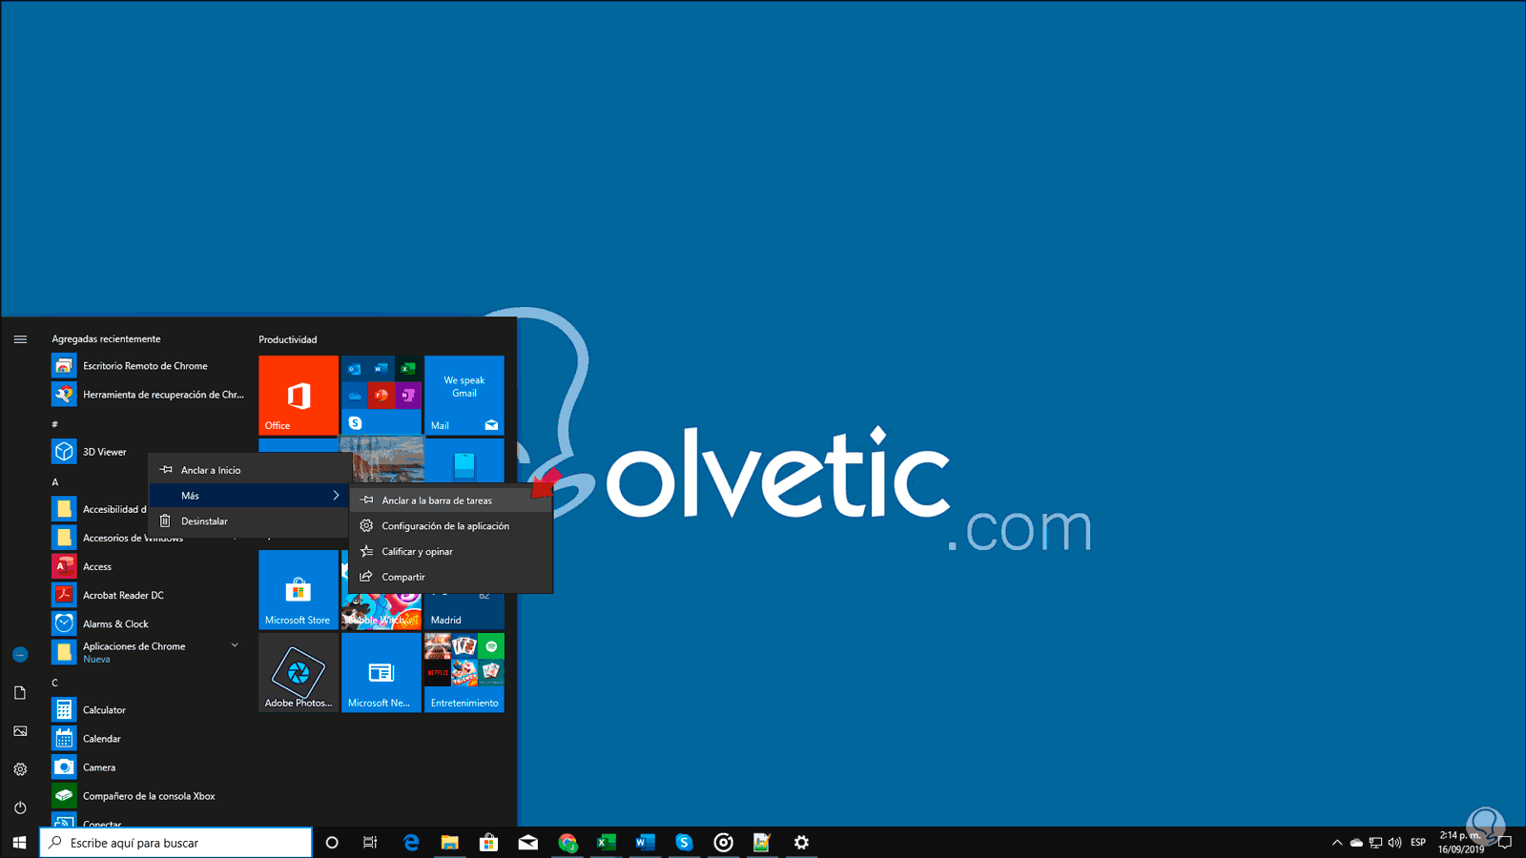Screen dimensions: 1526x858
Task: Expand the Start menu hamburger button
Action: click(20, 339)
